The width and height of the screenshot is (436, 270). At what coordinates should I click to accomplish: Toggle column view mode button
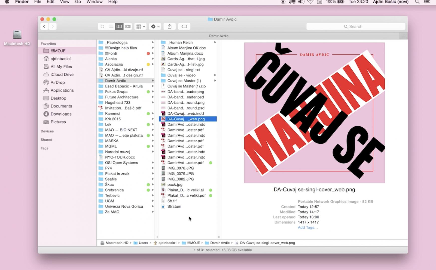pyautogui.click(x=119, y=26)
